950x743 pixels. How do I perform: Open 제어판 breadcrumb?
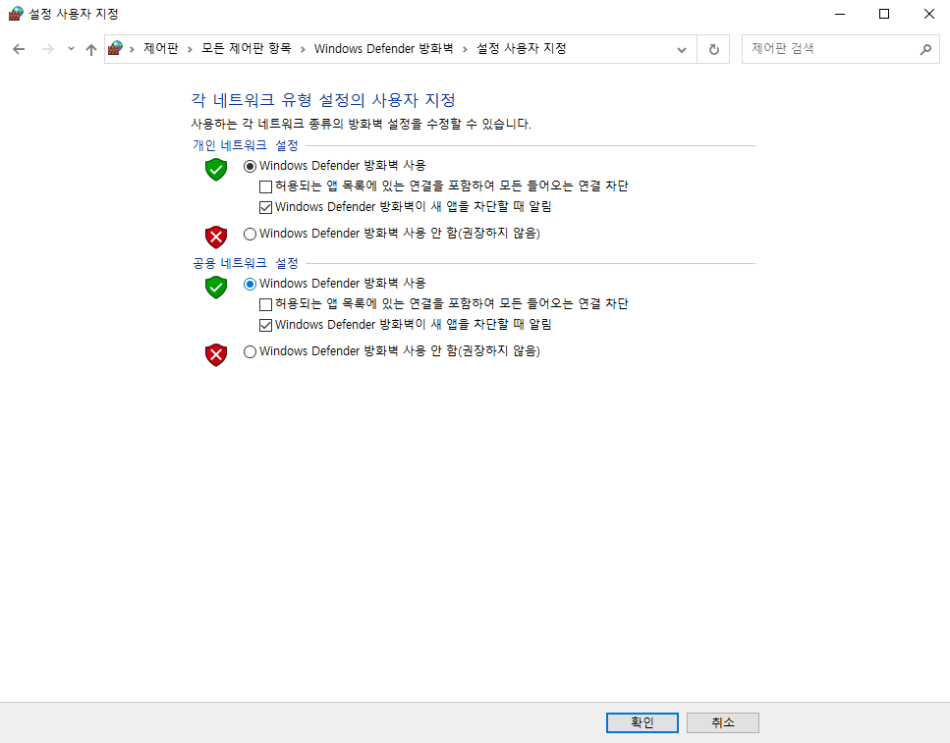coord(161,48)
